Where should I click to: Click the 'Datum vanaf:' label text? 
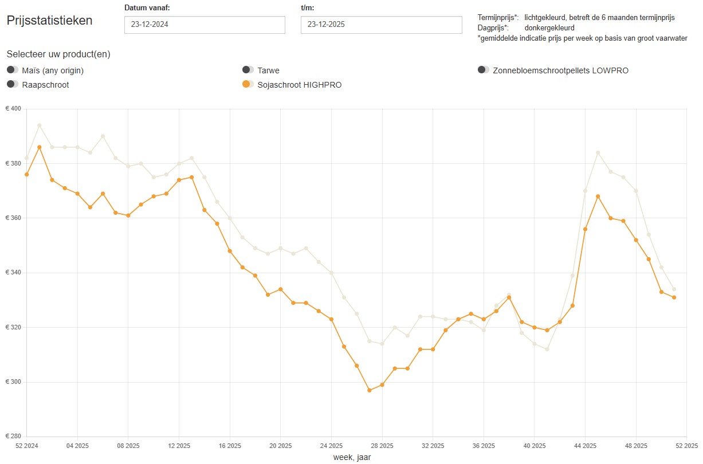click(147, 7)
